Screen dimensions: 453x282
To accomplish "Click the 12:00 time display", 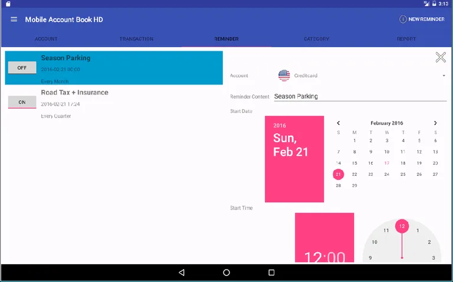I will (x=325, y=257).
